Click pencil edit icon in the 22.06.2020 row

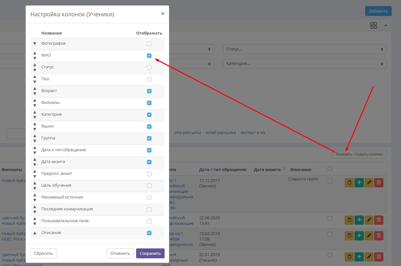coord(369,220)
